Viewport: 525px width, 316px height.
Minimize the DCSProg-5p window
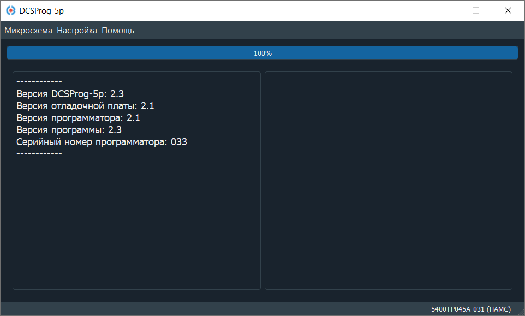444,10
